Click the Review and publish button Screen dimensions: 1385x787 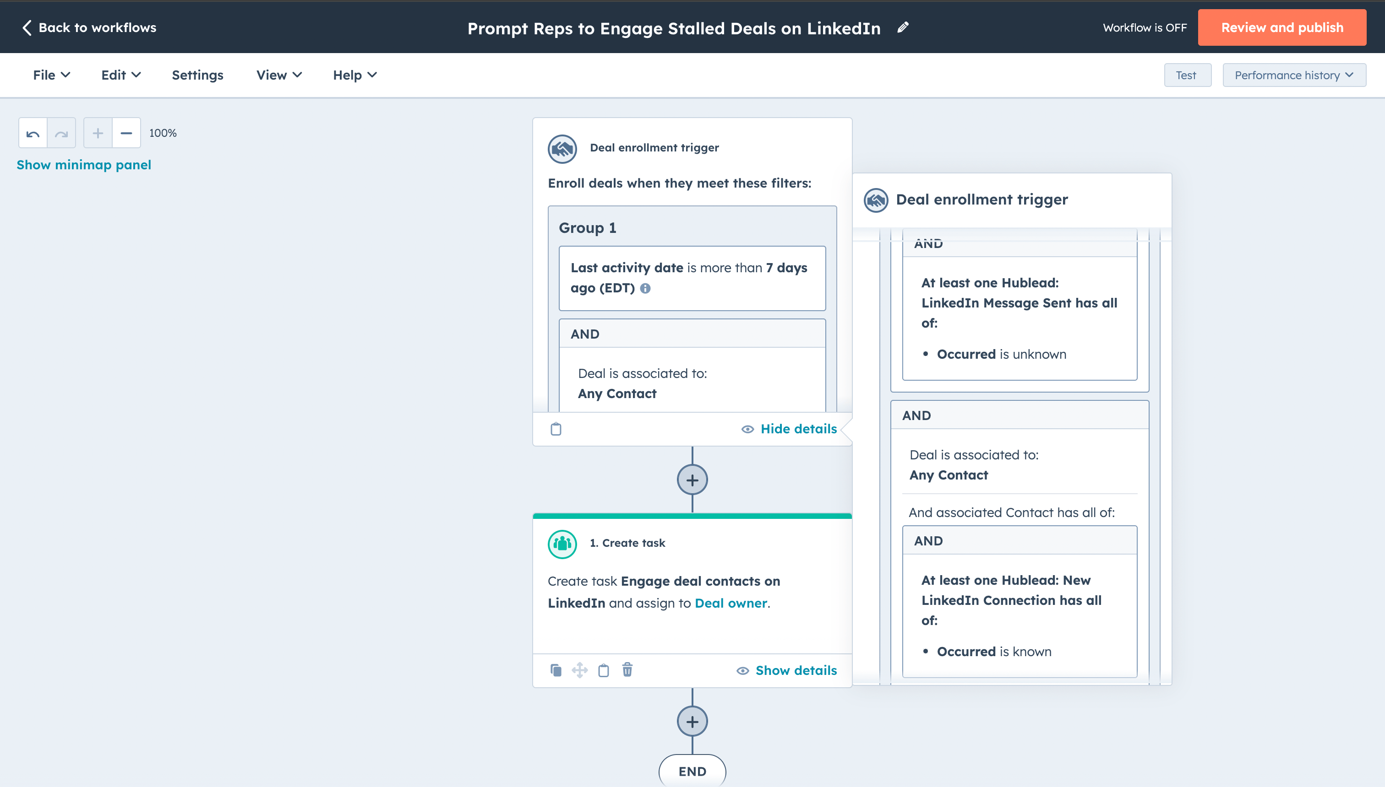[x=1281, y=27]
